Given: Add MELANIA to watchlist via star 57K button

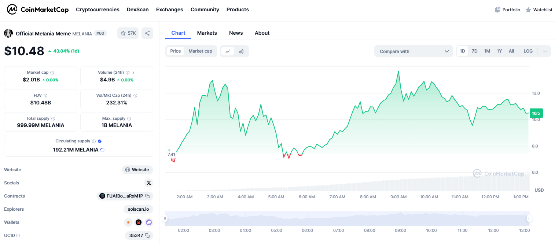Looking at the screenshot, I should pyautogui.click(x=128, y=33).
